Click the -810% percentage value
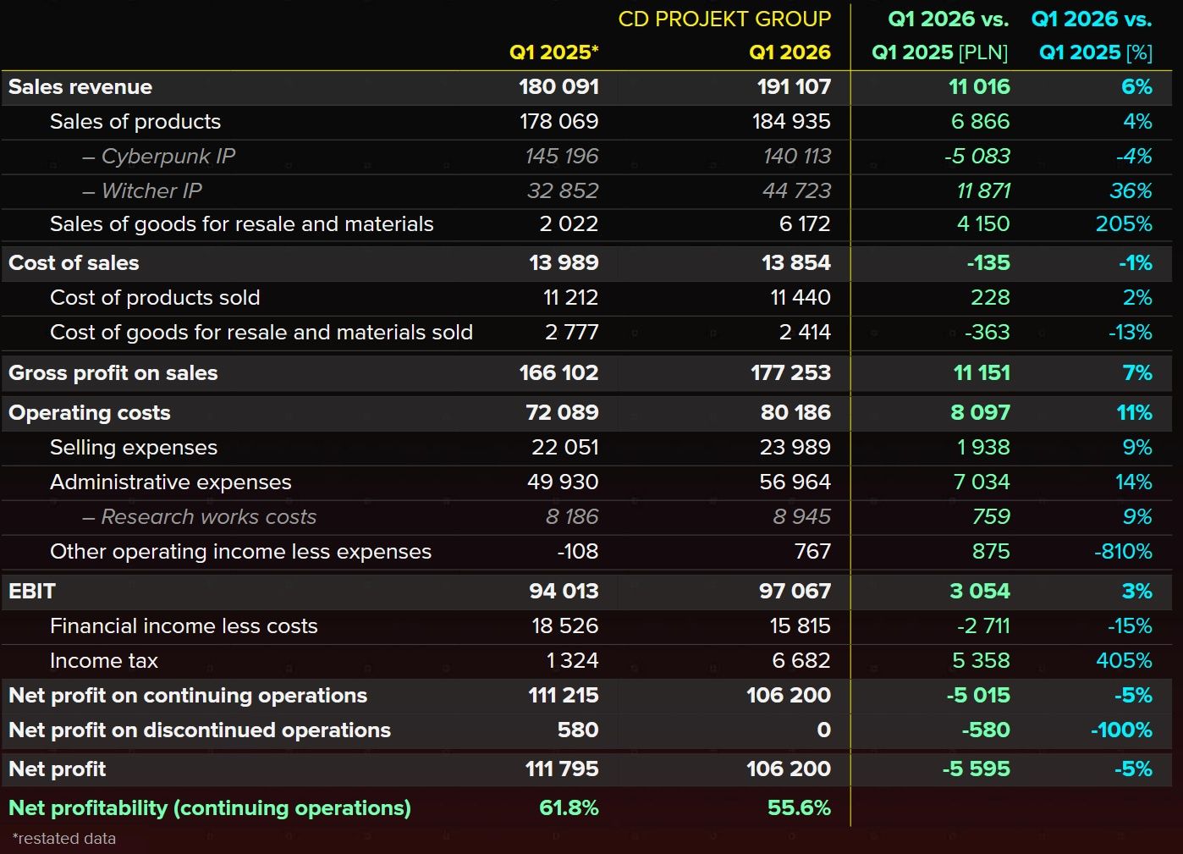The image size is (1183, 854). pos(1123,552)
